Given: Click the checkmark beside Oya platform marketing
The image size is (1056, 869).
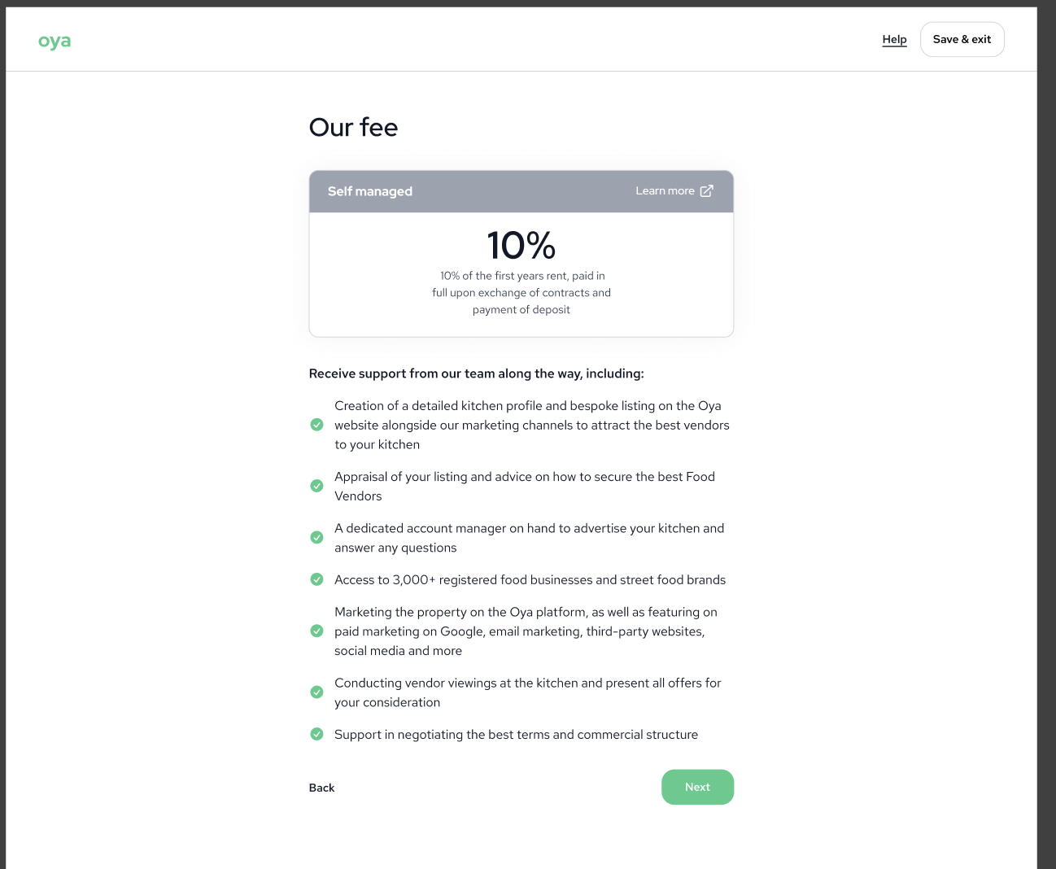Looking at the screenshot, I should [x=317, y=631].
